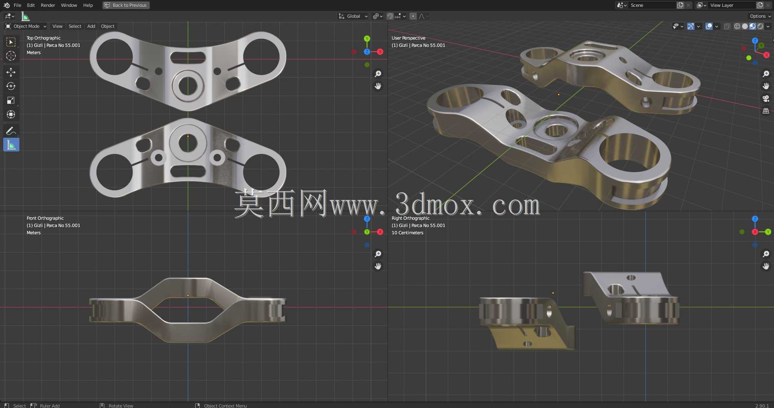Activate the Measure tool in left toolbar
This screenshot has width=774, height=408.
point(11,145)
